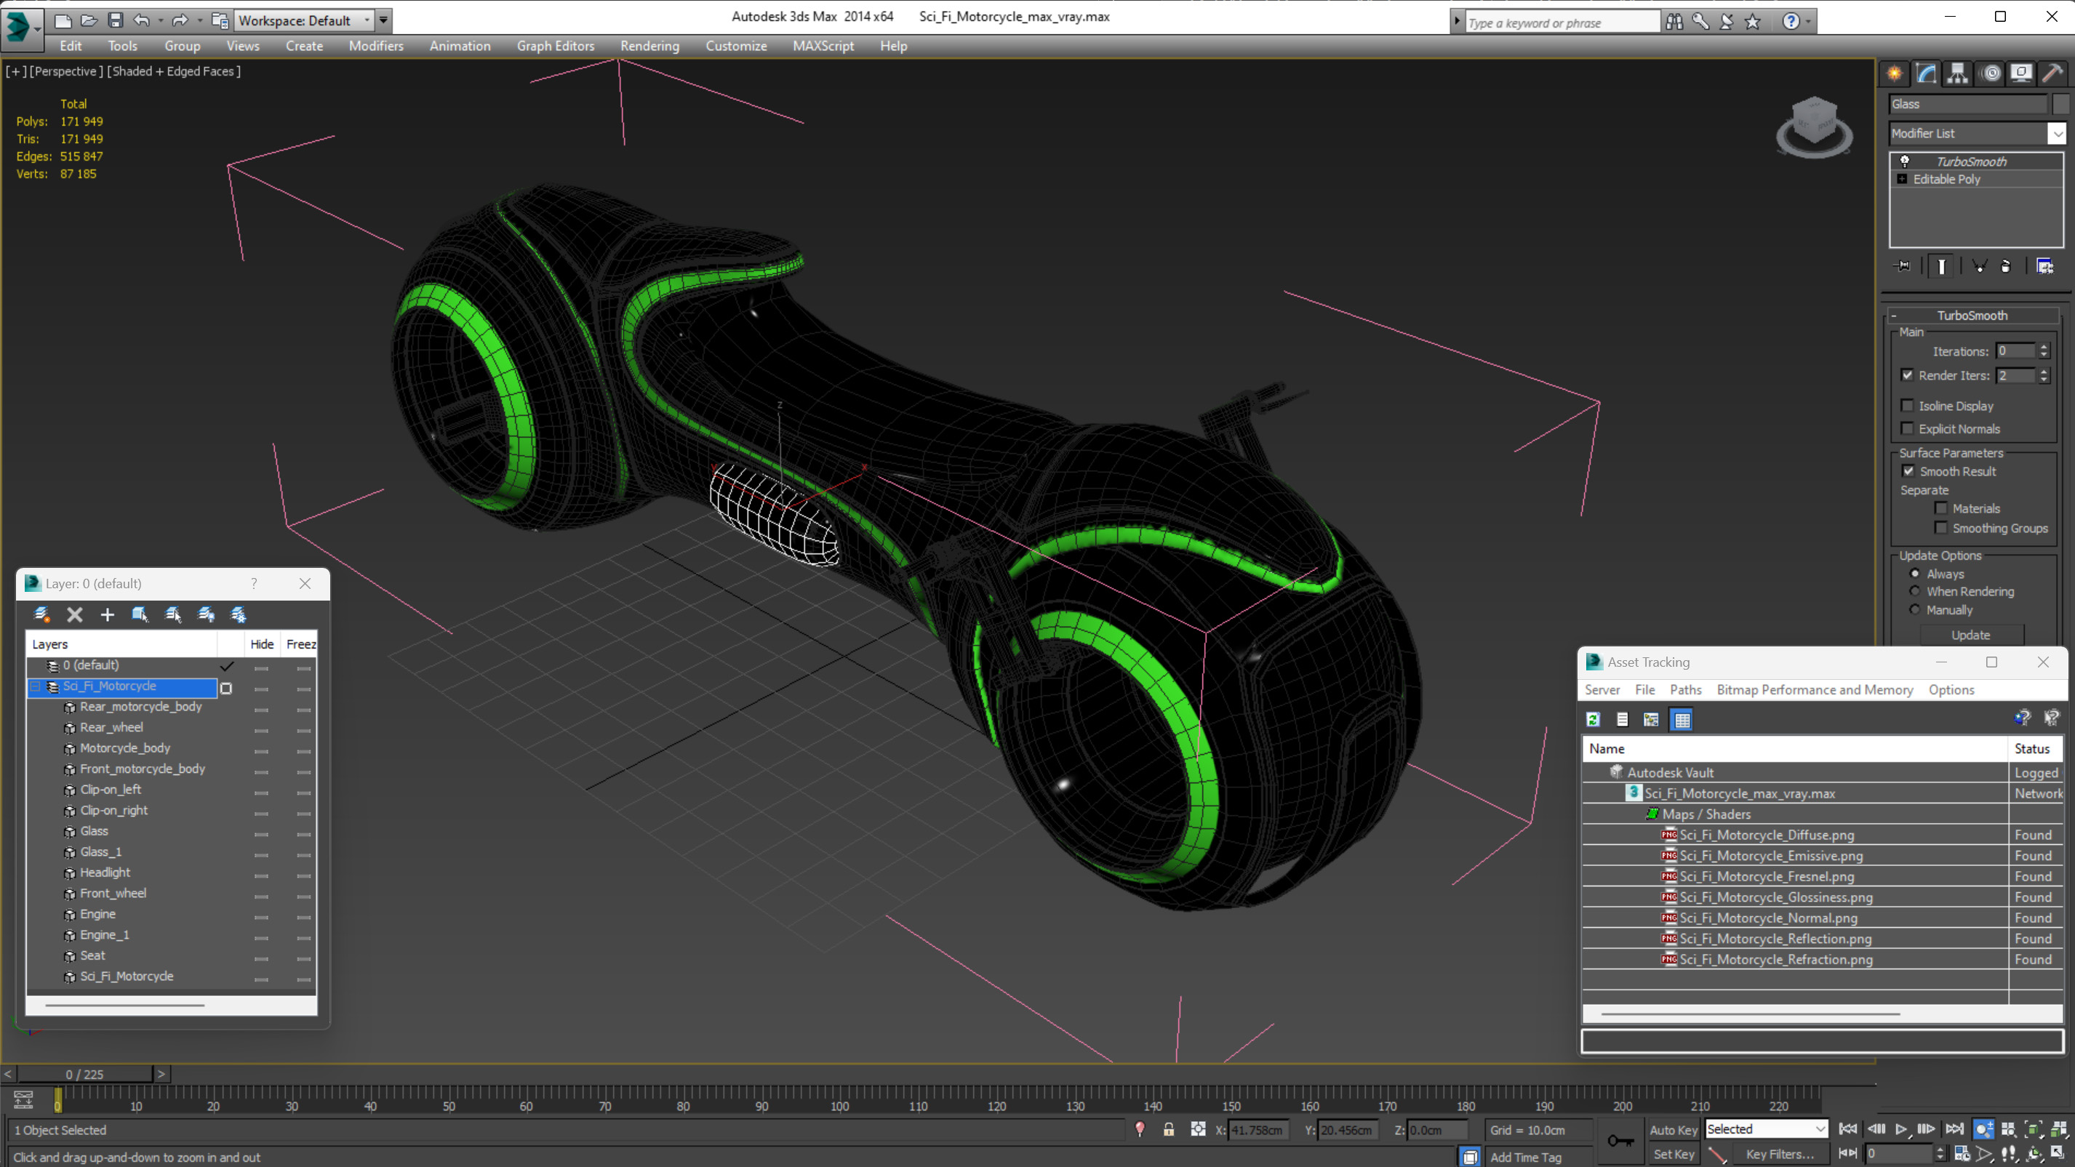Open the Rendering menu
The width and height of the screenshot is (2075, 1167).
coord(649,46)
